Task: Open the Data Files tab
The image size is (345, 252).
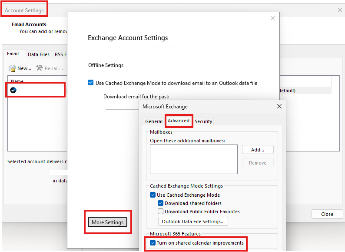Action: pyautogui.click(x=39, y=54)
